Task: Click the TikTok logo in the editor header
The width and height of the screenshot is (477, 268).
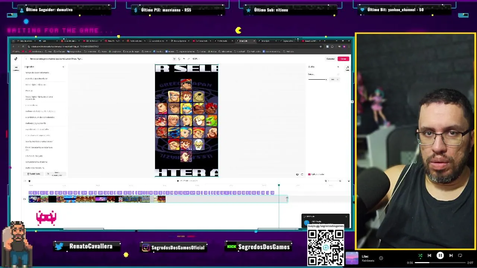Action: pos(16,59)
